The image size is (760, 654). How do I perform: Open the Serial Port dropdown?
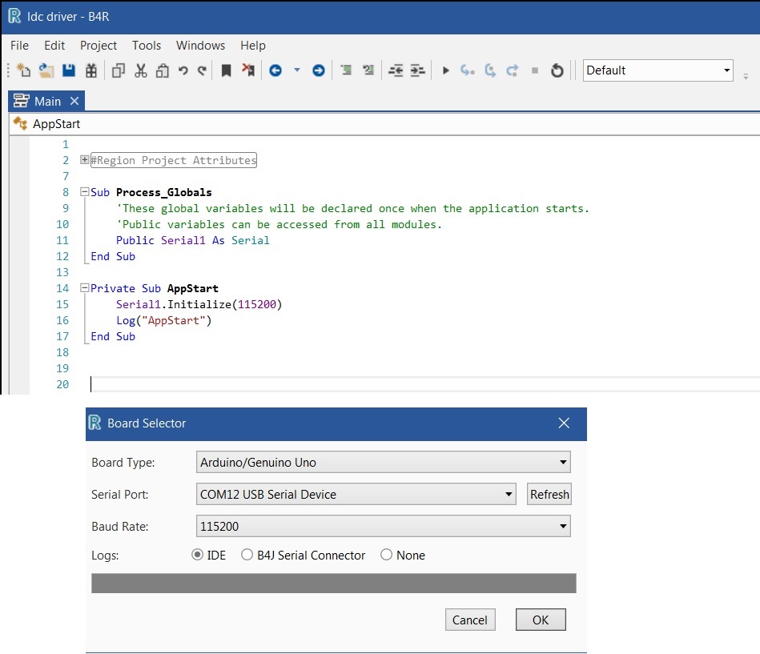[356, 494]
